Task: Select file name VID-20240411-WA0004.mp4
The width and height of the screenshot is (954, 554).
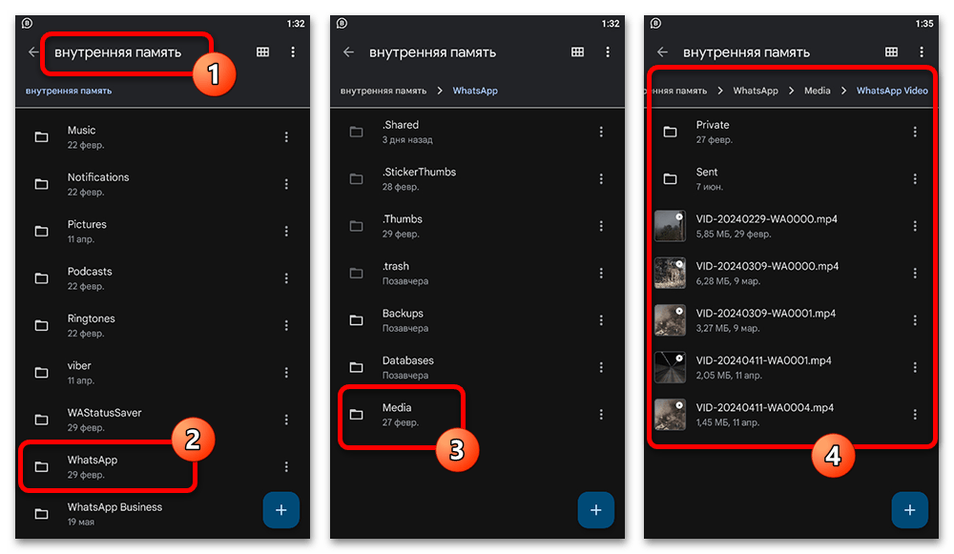Action: tap(765, 407)
